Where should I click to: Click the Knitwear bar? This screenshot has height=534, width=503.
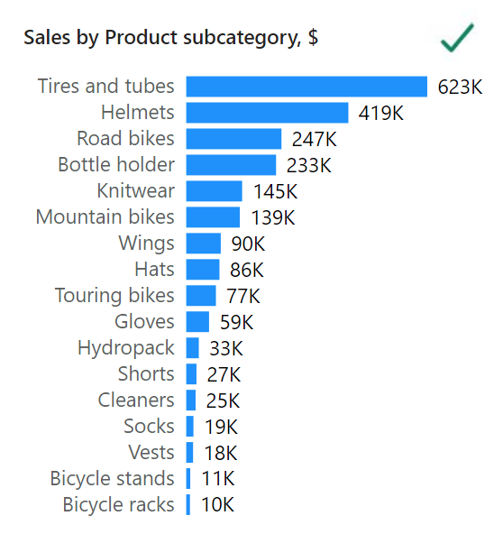pos(214,191)
